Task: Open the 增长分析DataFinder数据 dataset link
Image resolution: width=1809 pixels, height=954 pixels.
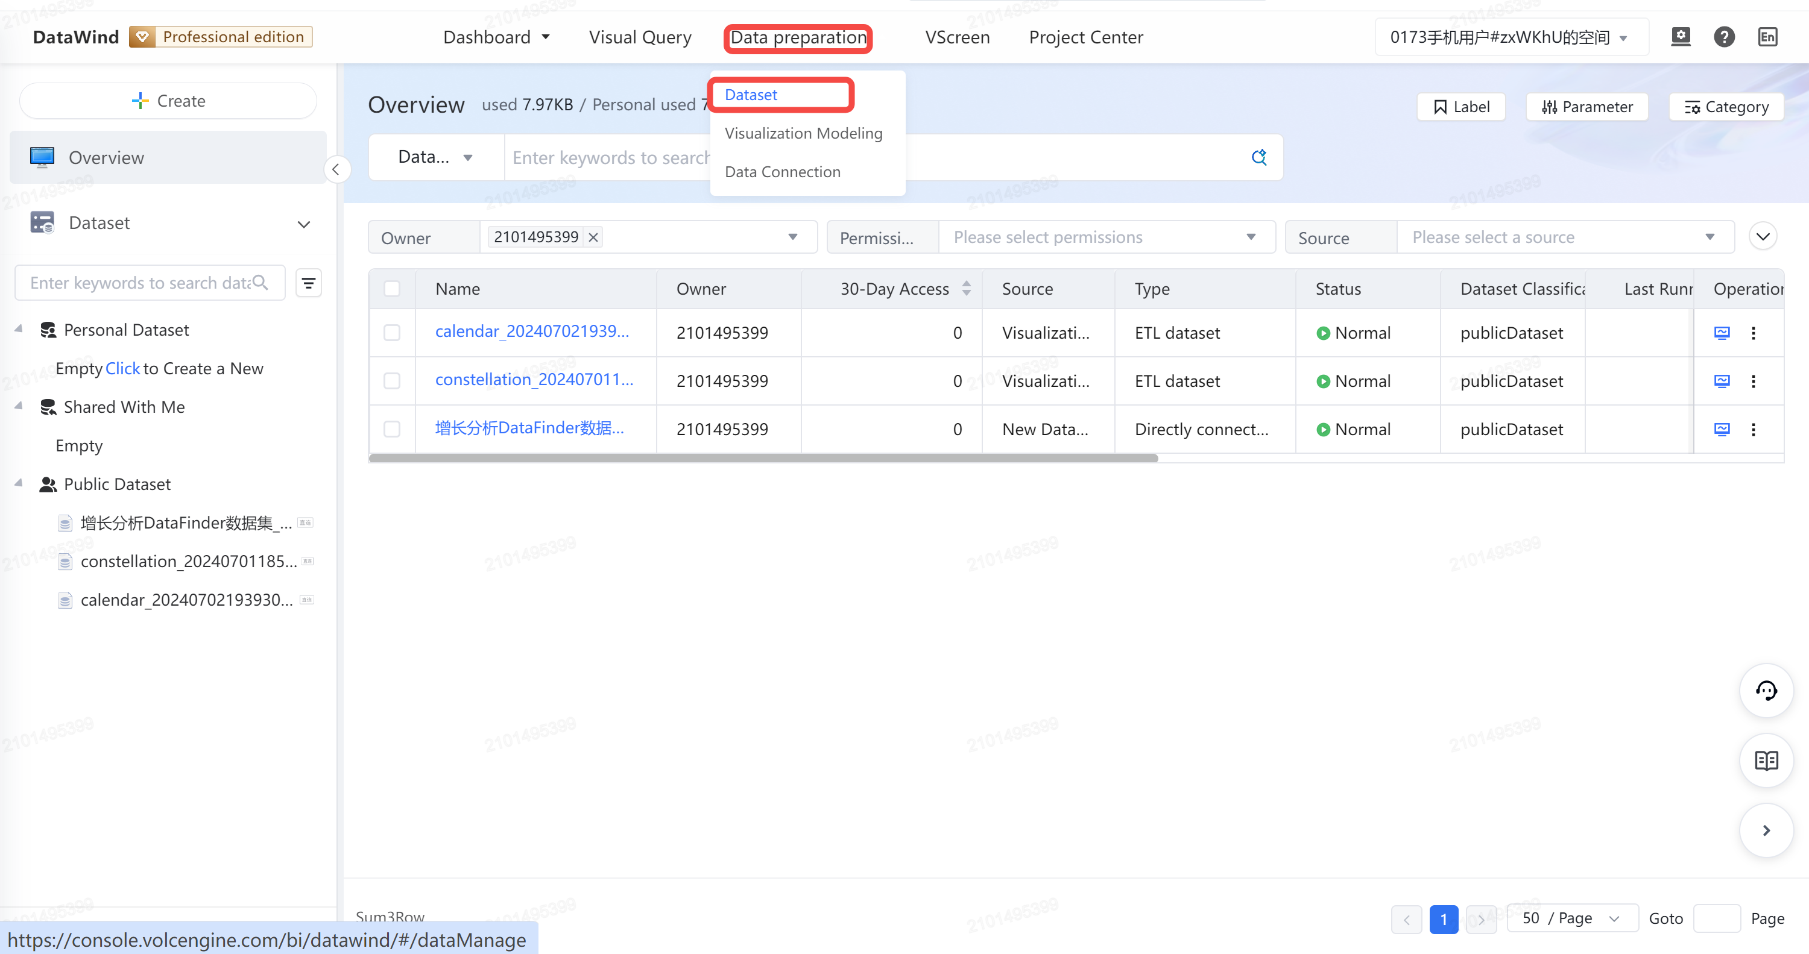Action: click(x=529, y=428)
